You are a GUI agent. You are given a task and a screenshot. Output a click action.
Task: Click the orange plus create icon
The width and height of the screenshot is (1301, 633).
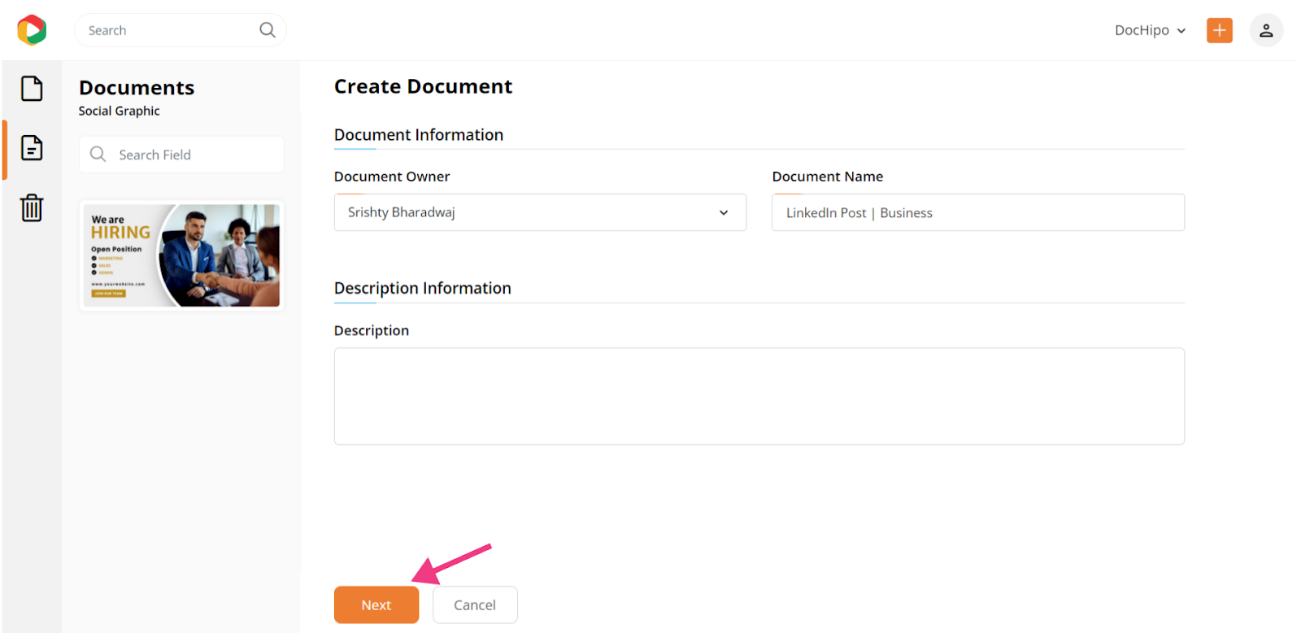tap(1219, 30)
